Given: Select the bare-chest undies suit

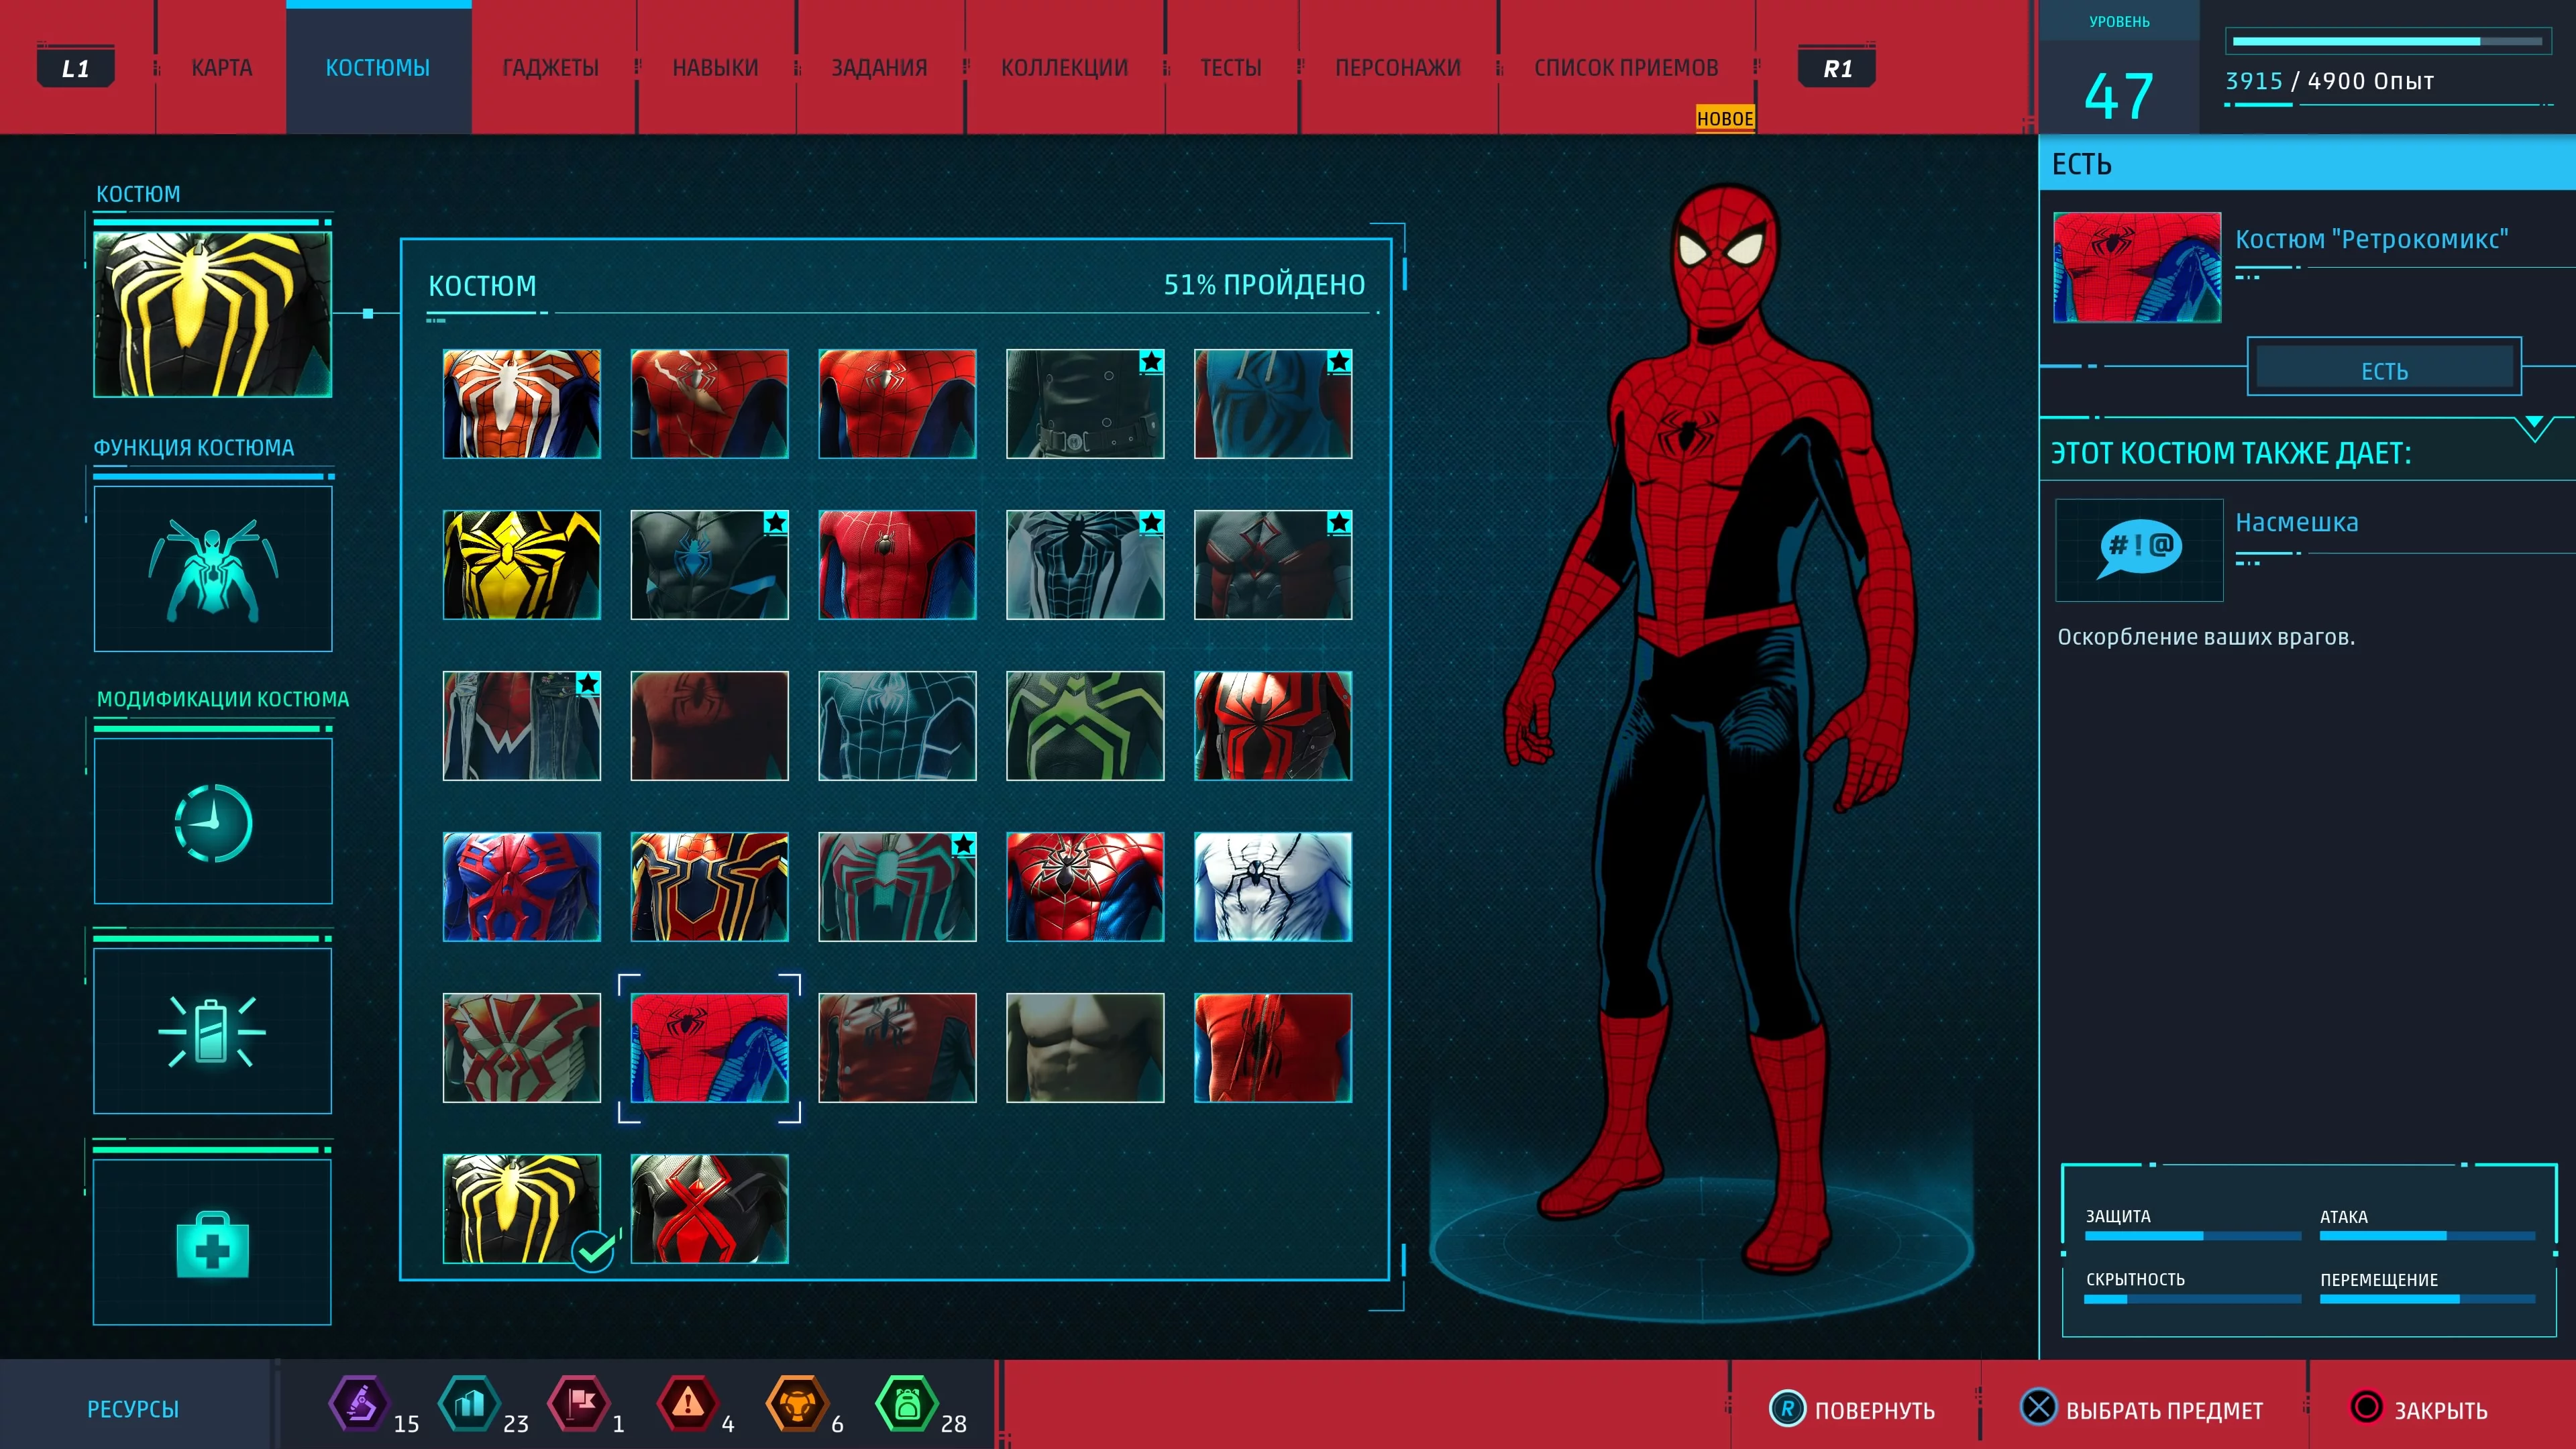Looking at the screenshot, I should pos(1085,1048).
